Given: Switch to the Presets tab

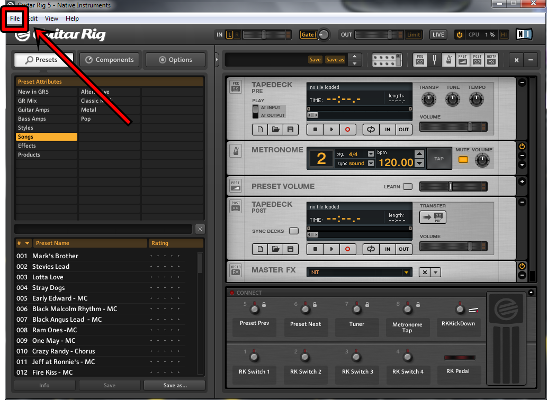Looking at the screenshot, I should [43, 60].
